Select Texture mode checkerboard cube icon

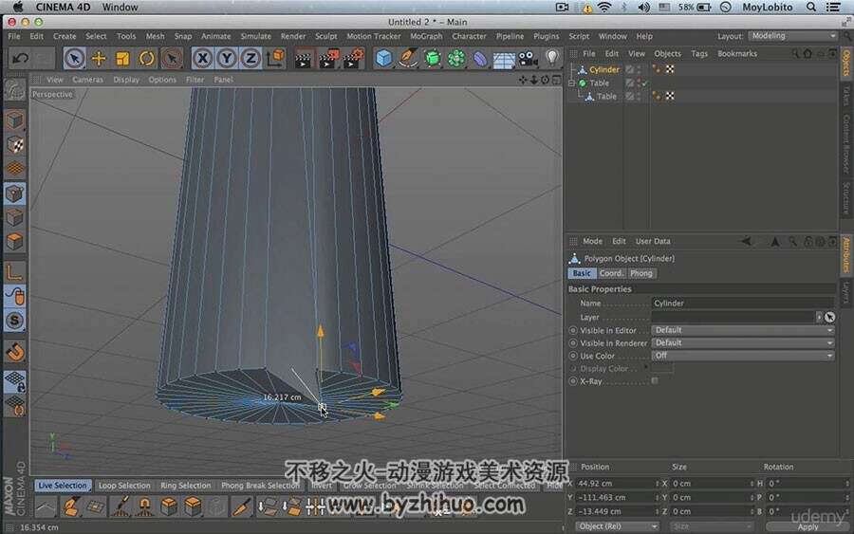[14, 145]
